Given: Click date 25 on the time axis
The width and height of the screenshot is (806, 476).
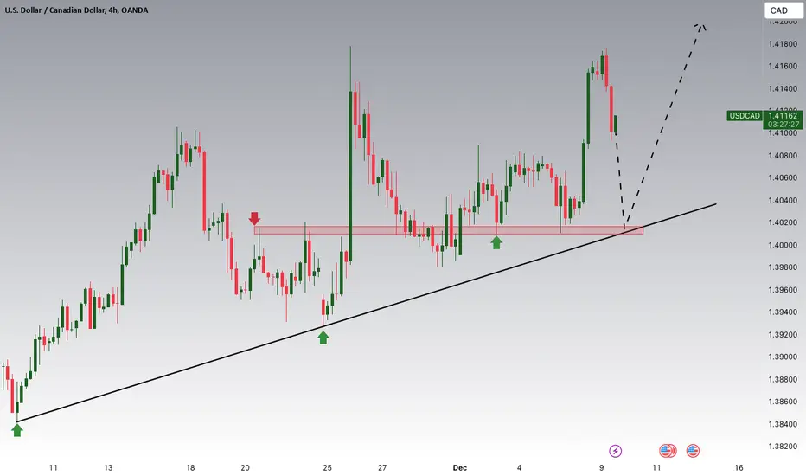Looking at the screenshot, I should (328, 467).
